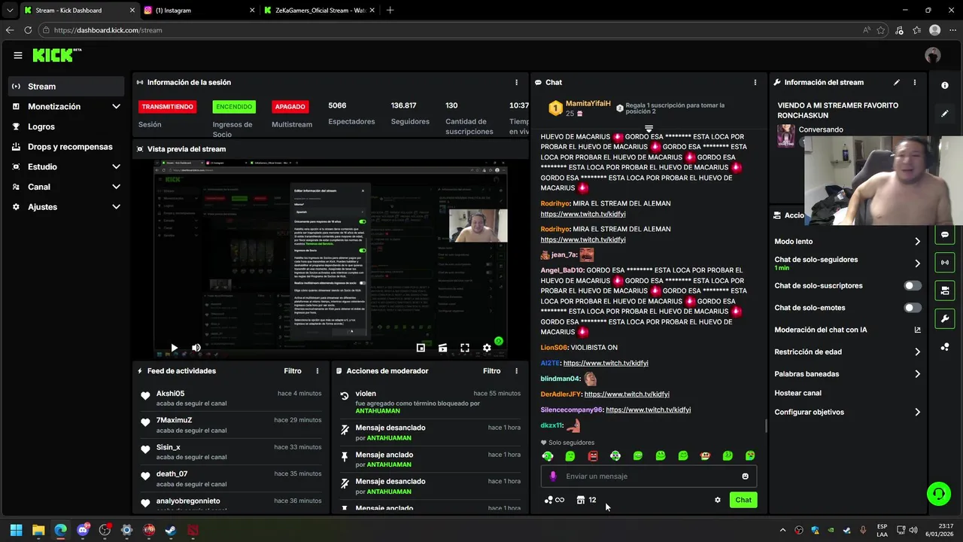This screenshot has height=542, width=963.
Task: Filter the Acciones de moderador list
Action: (x=491, y=371)
